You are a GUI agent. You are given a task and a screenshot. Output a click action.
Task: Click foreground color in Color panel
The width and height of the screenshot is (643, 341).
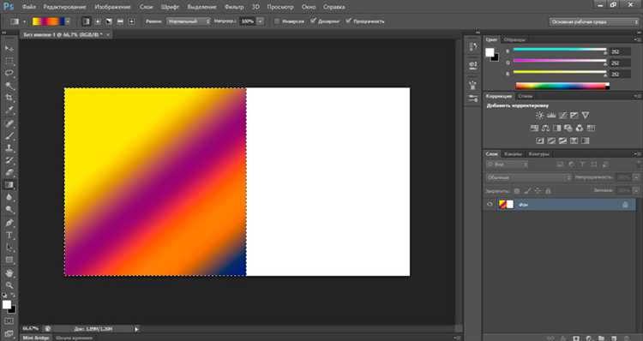pyautogui.click(x=490, y=52)
